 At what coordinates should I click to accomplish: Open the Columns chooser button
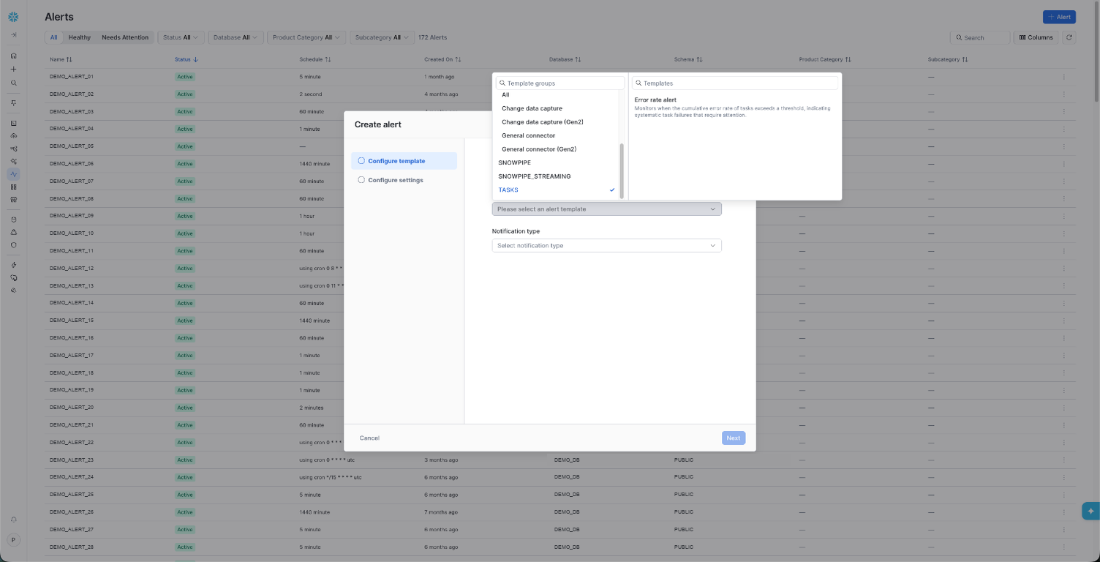click(x=1036, y=37)
